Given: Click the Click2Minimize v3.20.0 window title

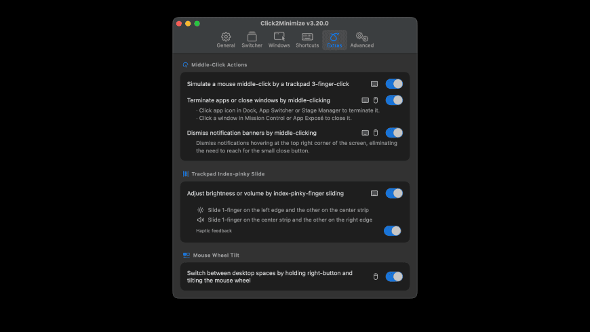Looking at the screenshot, I should 294,23.
